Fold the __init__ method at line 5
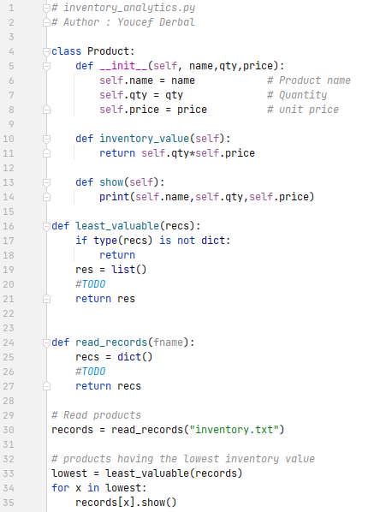Screen dimensions: 386x512 click(x=47, y=66)
